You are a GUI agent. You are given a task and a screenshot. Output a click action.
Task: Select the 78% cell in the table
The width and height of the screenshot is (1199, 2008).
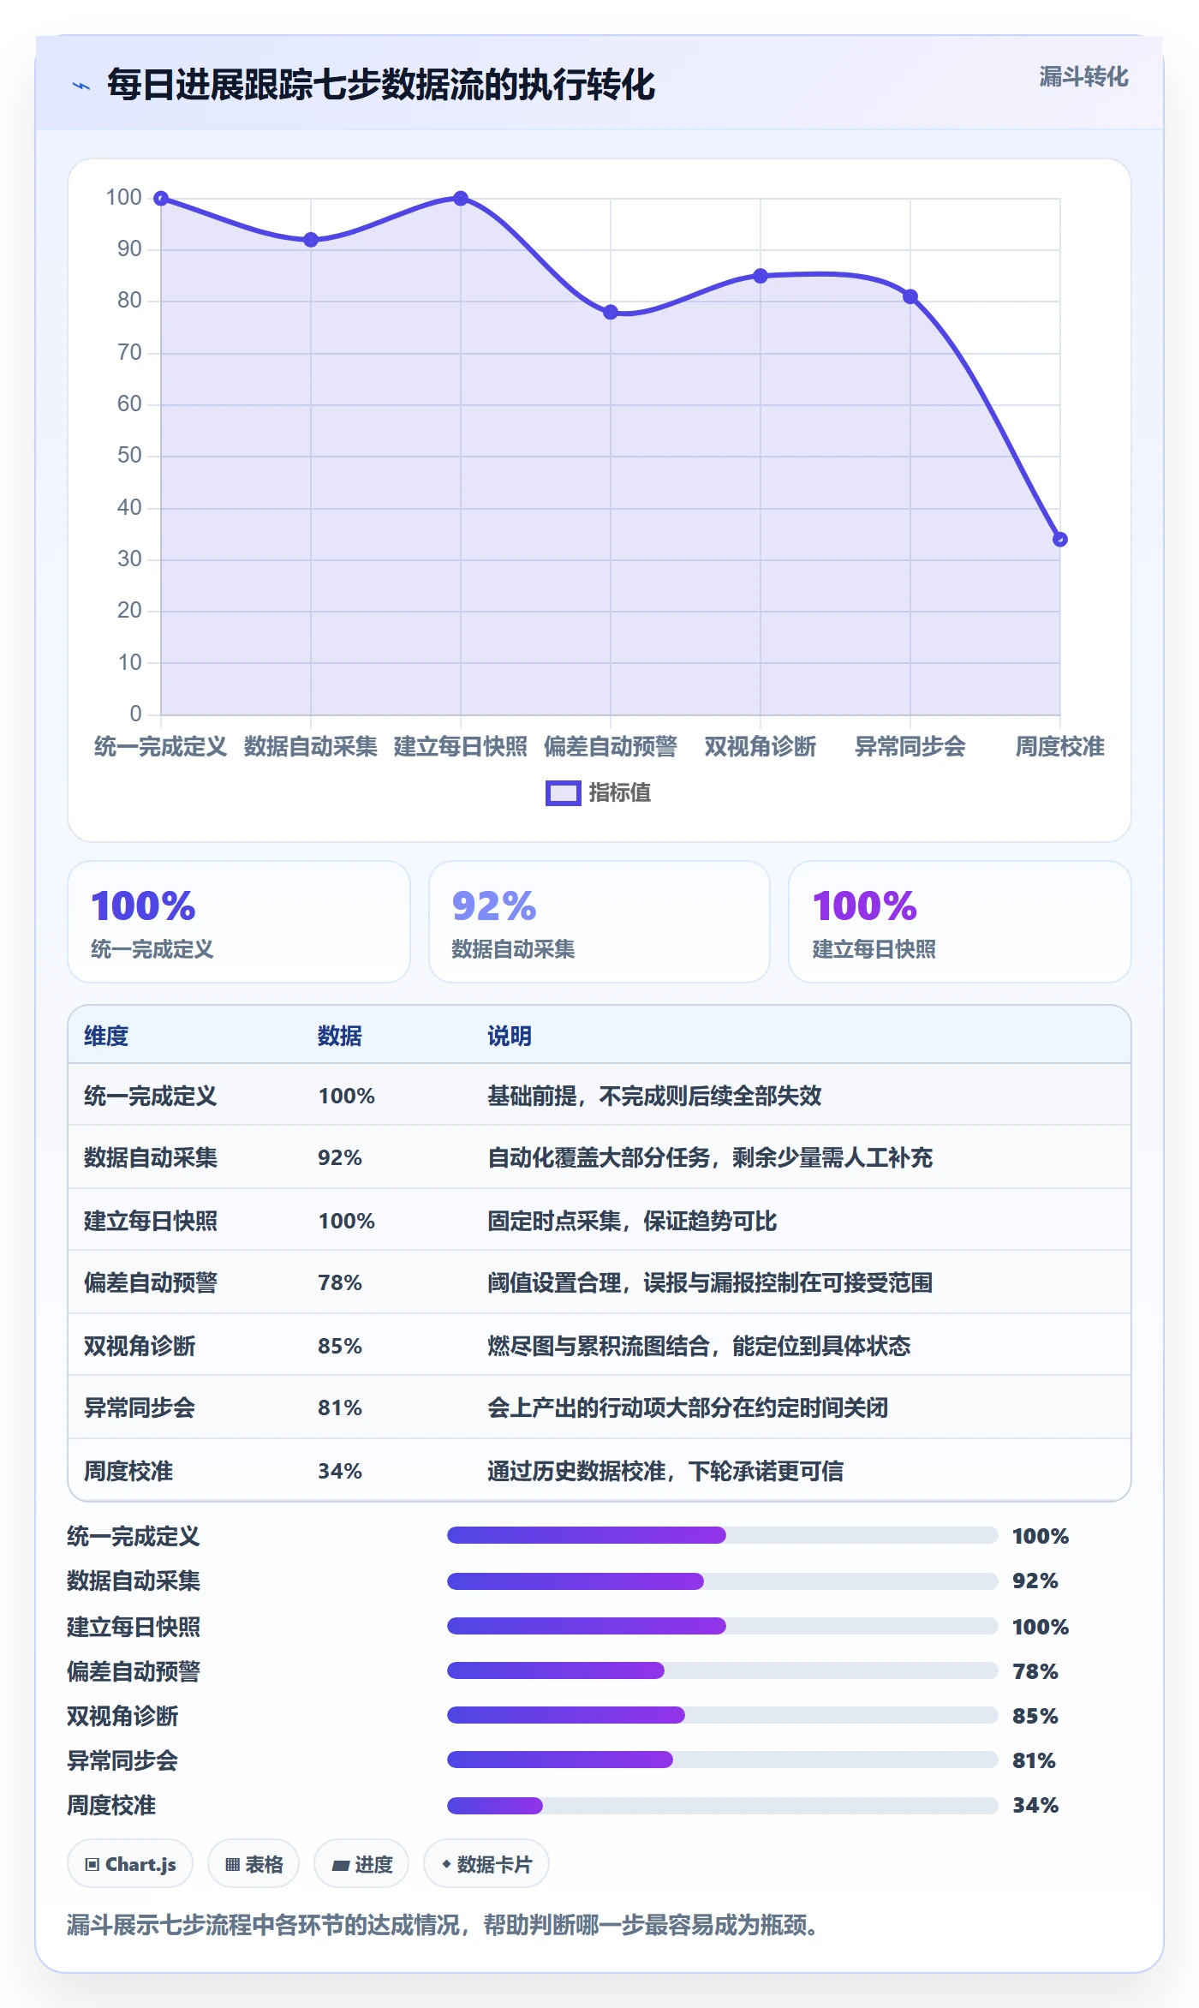coord(340,1282)
